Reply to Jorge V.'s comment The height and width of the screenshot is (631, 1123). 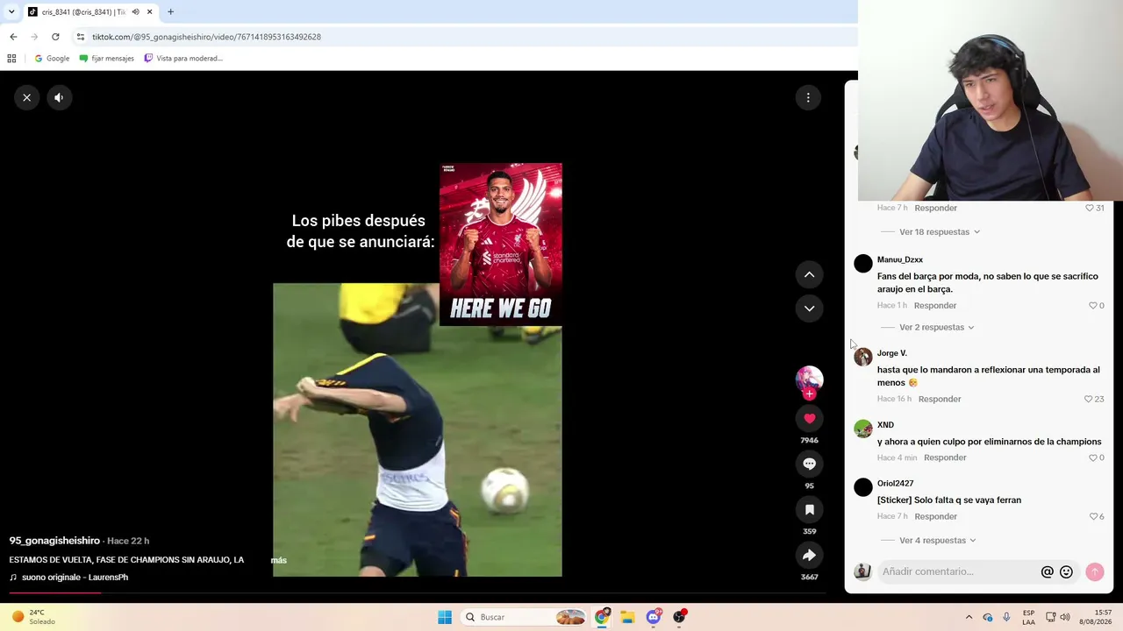(x=940, y=400)
